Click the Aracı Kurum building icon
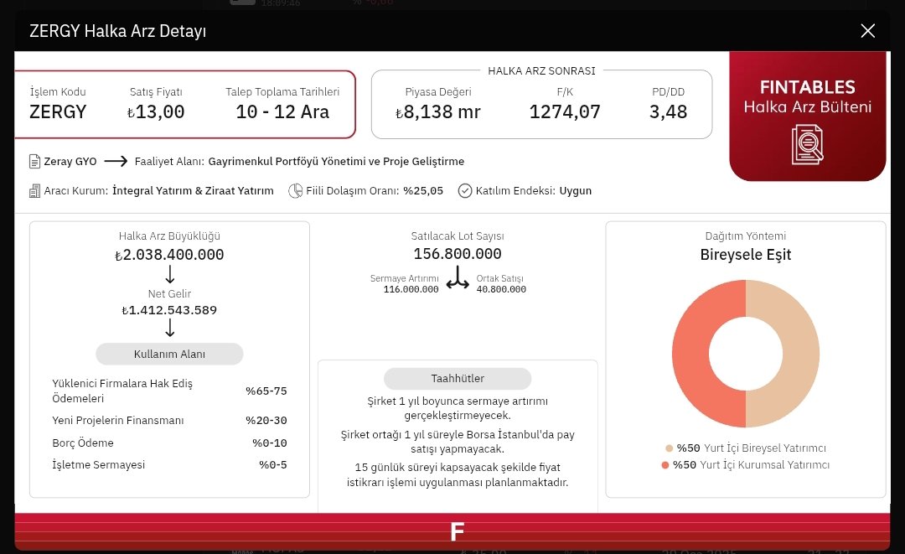 pos(34,191)
